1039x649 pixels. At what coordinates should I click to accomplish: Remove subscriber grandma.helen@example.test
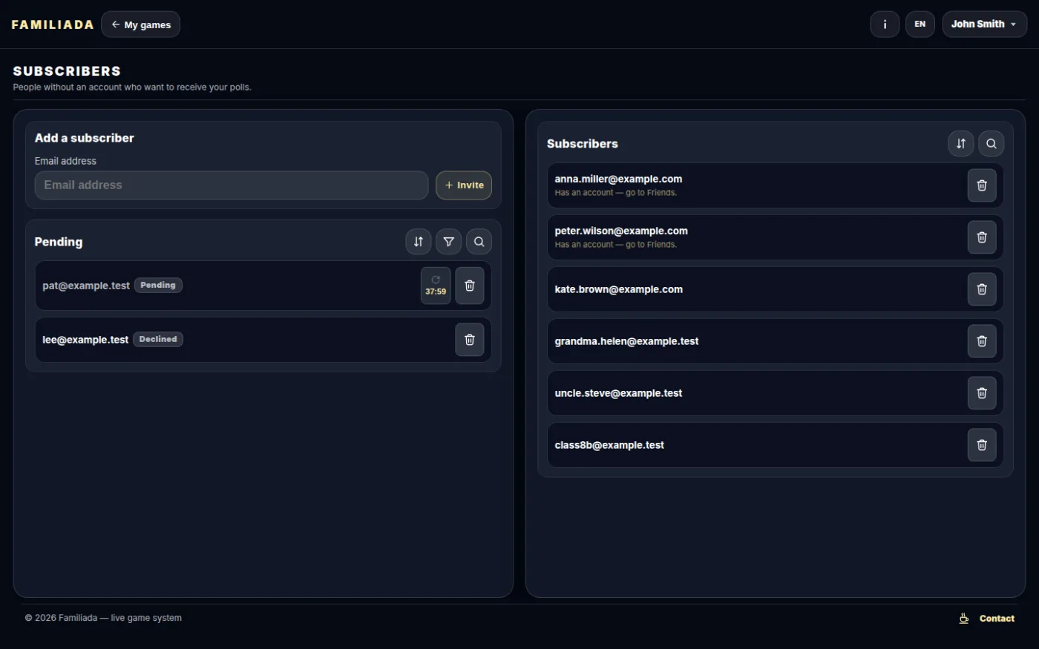[982, 341]
